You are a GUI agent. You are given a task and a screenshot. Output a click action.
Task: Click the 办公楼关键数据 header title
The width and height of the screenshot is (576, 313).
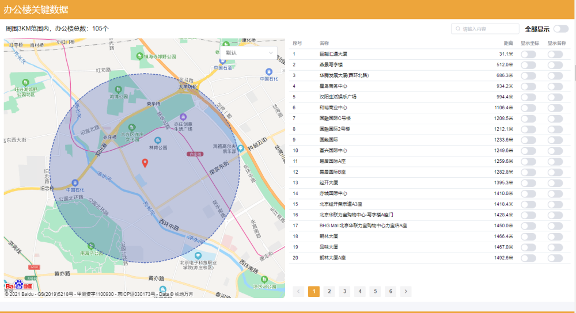click(36, 10)
